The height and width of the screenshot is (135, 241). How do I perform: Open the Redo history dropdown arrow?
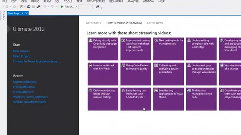click(x=56, y=7)
